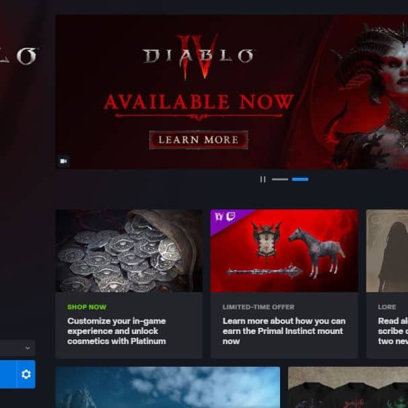Click the Learn More button on Diablo IV banner
The height and width of the screenshot is (408, 408).
199,140
